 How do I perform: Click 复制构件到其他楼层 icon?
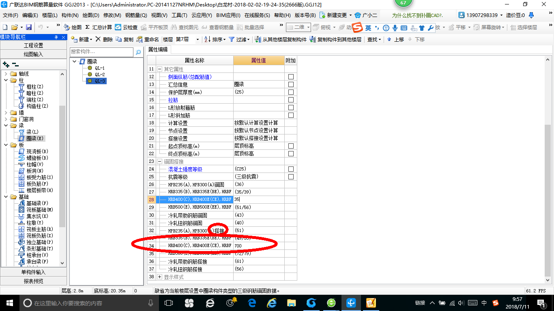coord(313,39)
